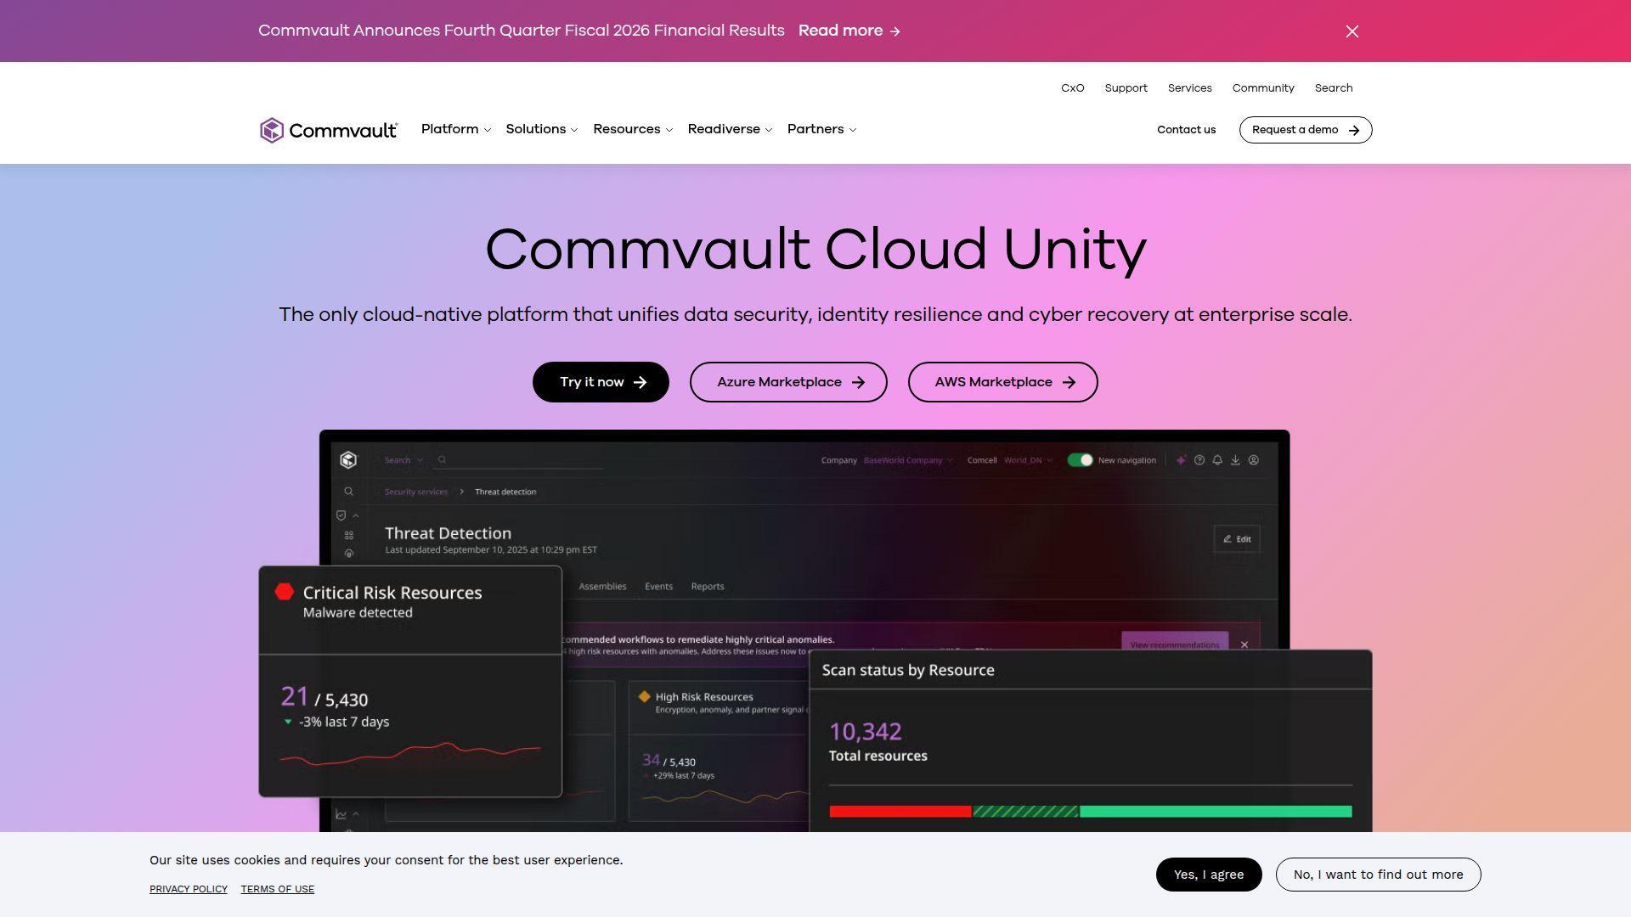Click the grid icon in dashboard sidebar
Screen dimensions: 1631x917
(x=349, y=535)
